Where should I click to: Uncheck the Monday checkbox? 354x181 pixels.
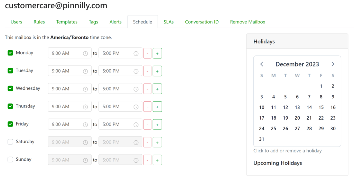point(10,53)
